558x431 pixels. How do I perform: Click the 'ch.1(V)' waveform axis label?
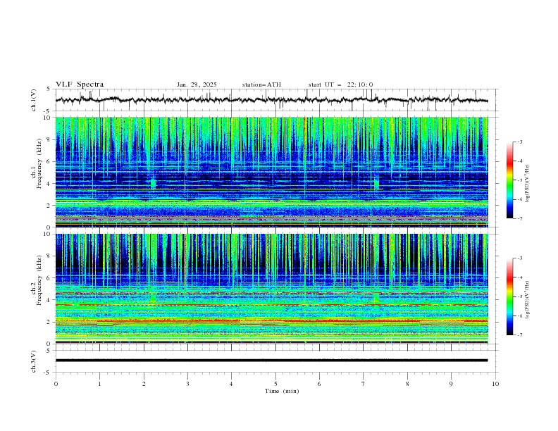(x=34, y=100)
